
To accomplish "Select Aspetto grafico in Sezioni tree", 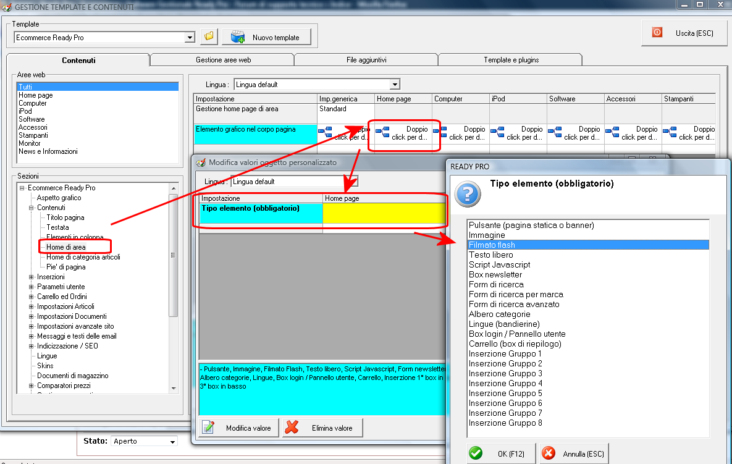I will (59, 198).
